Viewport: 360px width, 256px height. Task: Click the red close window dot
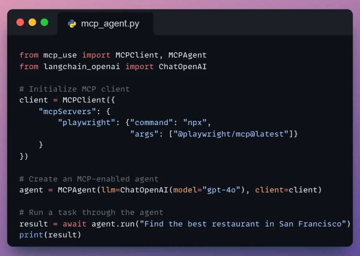(x=20, y=22)
